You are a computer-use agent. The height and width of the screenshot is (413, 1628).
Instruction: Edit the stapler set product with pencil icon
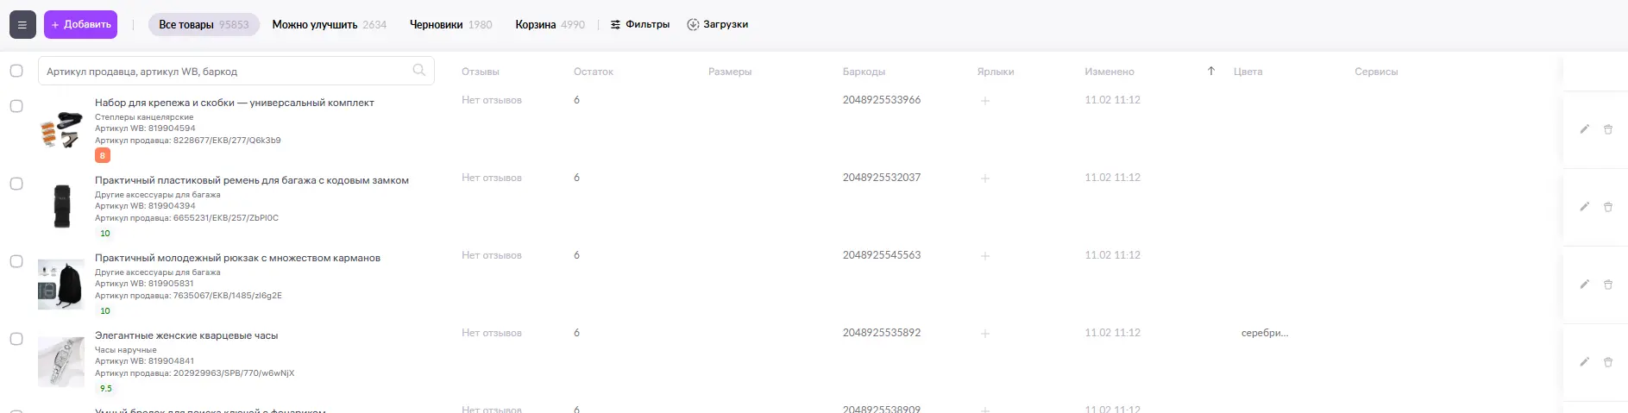(1584, 129)
